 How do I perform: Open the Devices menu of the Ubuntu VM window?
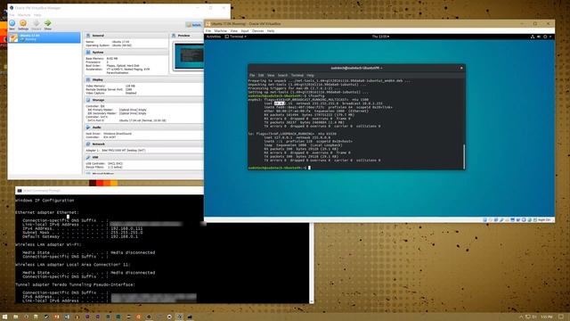257,31
